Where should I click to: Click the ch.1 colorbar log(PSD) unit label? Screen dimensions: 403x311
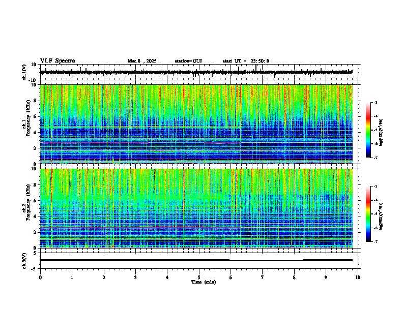click(x=381, y=132)
